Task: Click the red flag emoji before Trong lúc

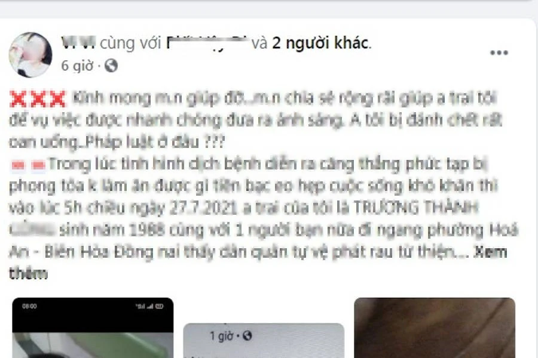Action: point(29,165)
